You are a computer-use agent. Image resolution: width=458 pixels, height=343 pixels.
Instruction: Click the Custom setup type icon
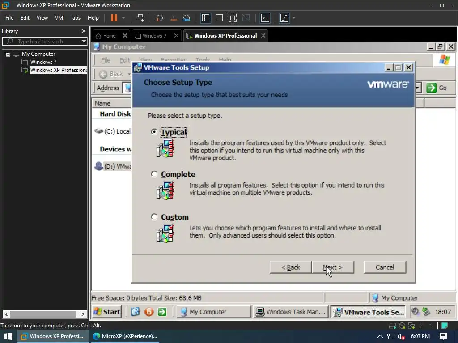click(165, 233)
